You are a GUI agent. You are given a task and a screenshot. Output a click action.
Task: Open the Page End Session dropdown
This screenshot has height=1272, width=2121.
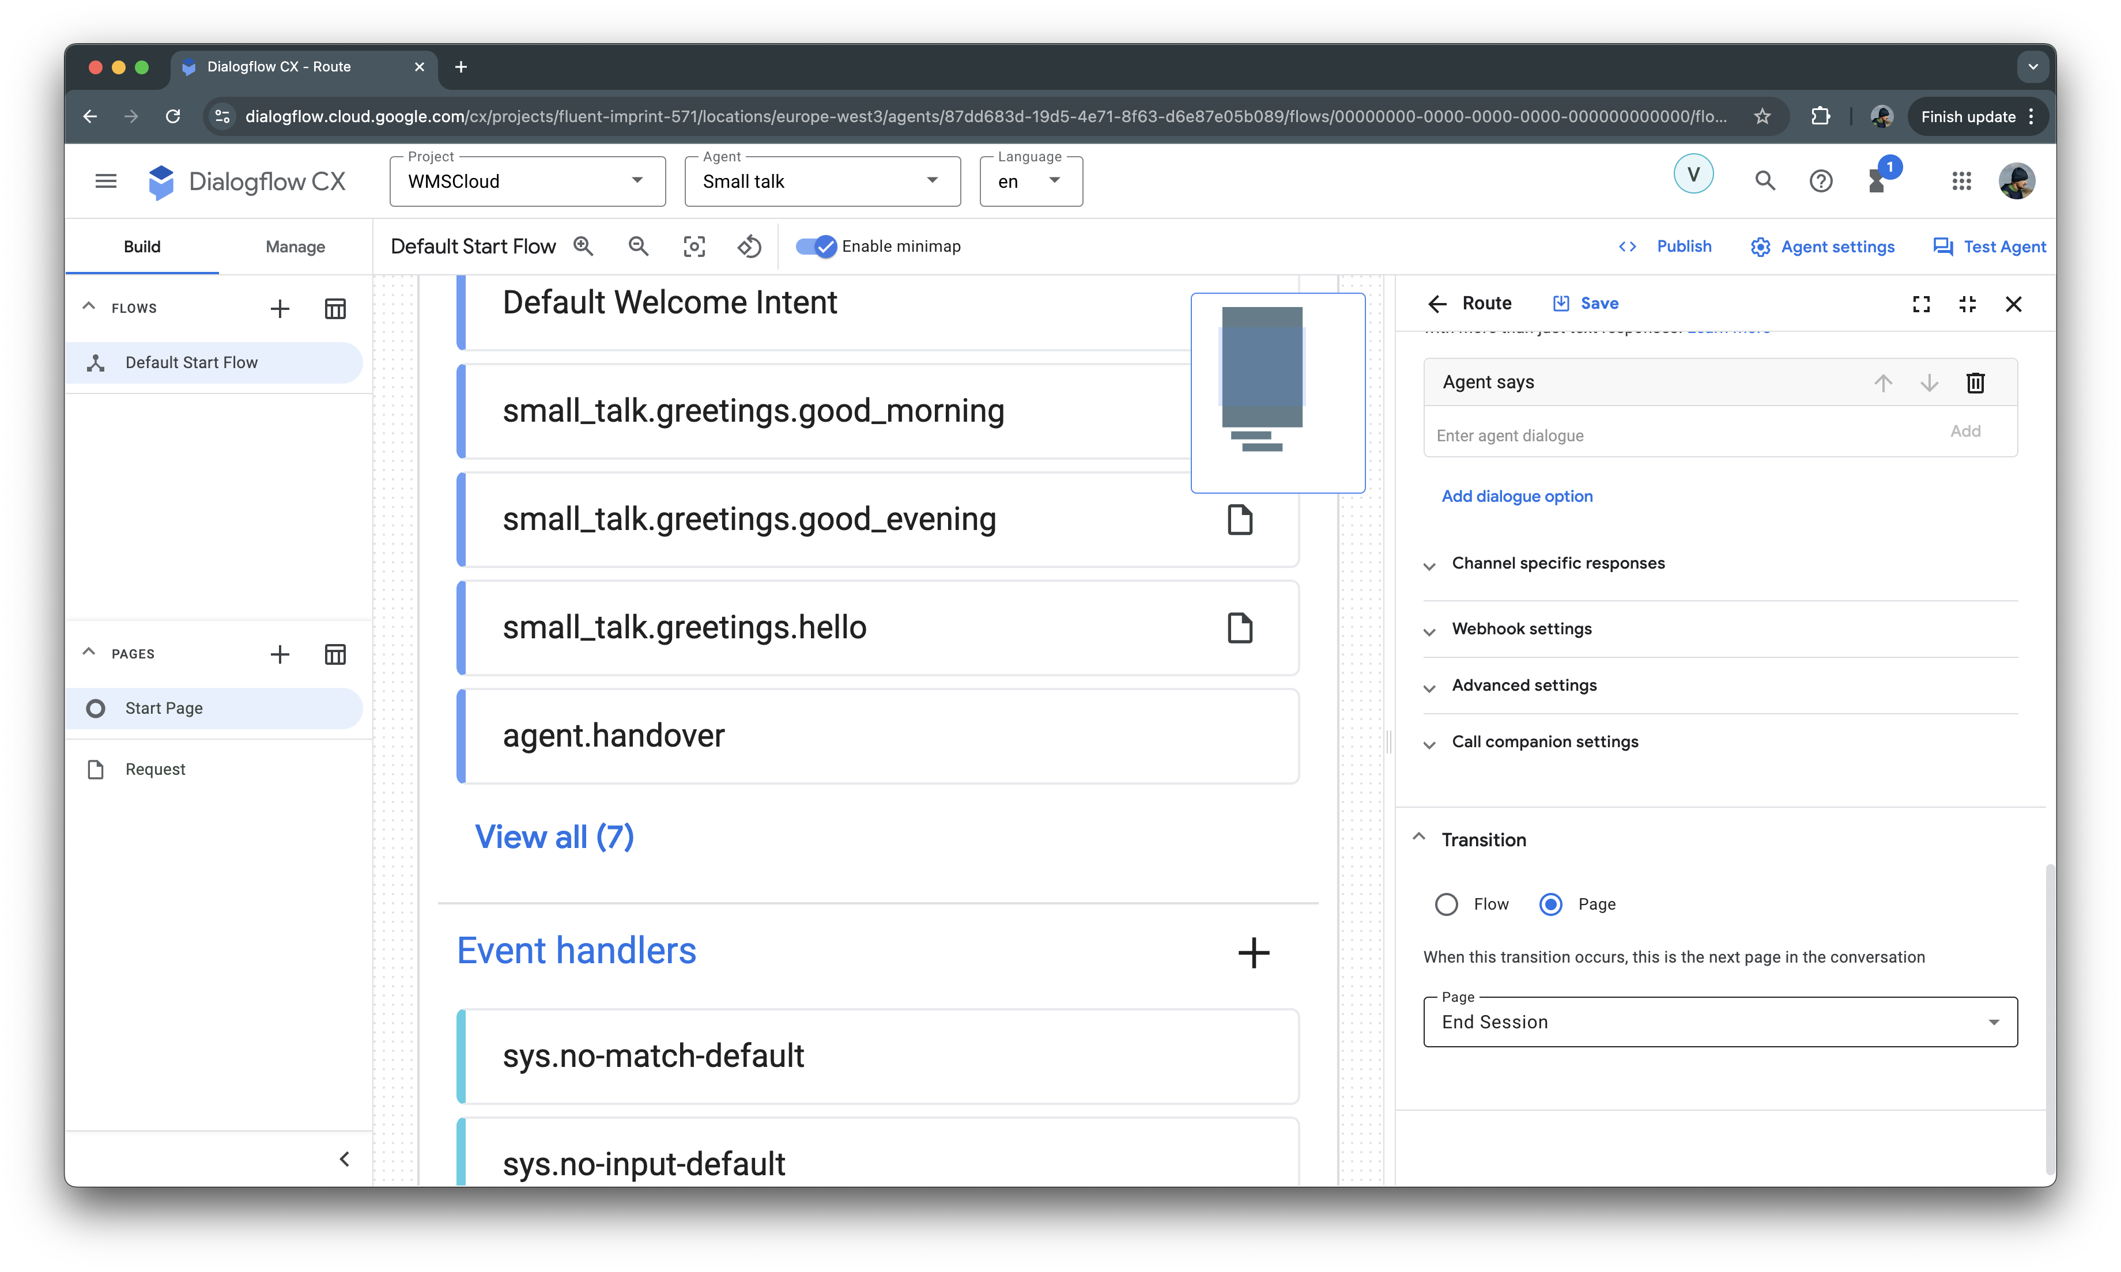(x=1720, y=1022)
